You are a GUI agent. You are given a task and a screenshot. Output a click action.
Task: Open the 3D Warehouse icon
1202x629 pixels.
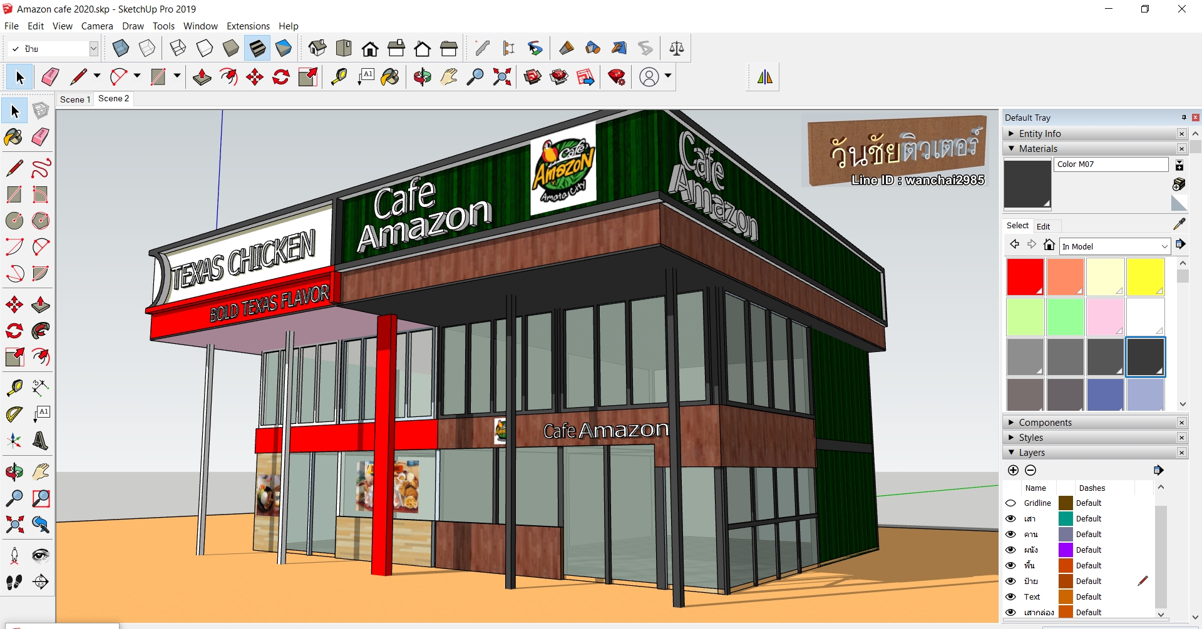click(533, 77)
